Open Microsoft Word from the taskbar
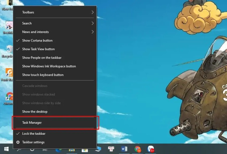Image resolution: width=227 pixels, height=154 pixels. tap(124, 149)
